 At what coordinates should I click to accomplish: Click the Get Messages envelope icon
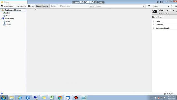(2, 6)
